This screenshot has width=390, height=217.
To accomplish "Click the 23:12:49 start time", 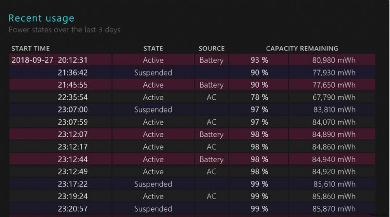I will (x=73, y=171).
